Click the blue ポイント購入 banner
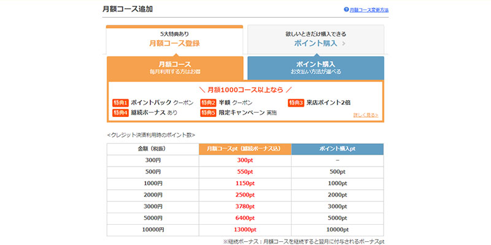This screenshot has height=245, width=491. coord(315,67)
